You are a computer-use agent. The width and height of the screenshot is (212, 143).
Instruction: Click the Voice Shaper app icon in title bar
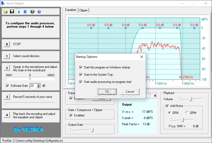[x=3, y=3]
